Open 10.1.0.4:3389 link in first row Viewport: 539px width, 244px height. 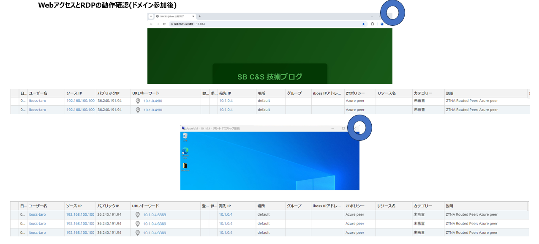[155, 215]
